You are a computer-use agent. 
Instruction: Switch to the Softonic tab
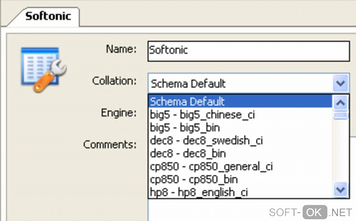[x=48, y=16]
